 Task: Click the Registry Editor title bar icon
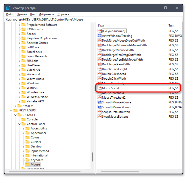[8, 8]
